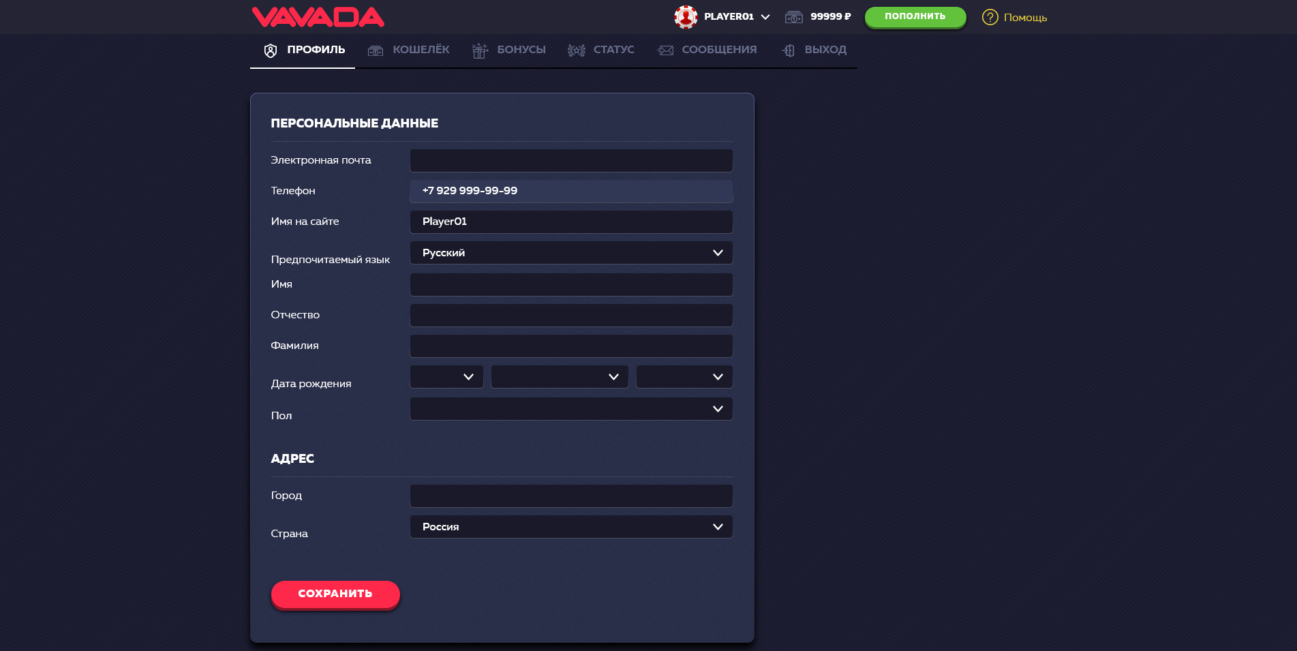This screenshot has height=651, width=1297.
Task: Focus the Электронная почта input field
Action: 571,161
